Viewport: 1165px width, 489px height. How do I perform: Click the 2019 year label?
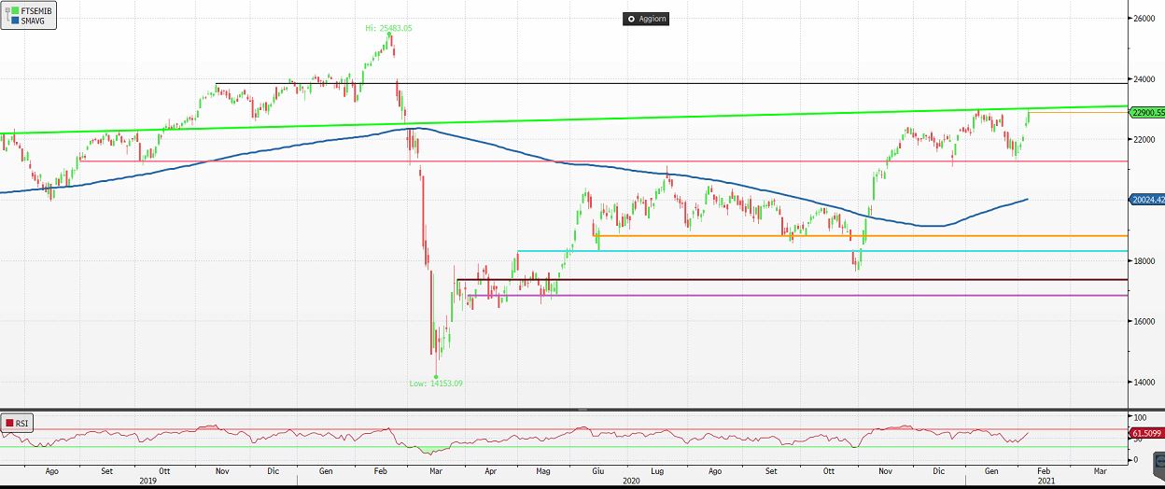click(x=147, y=481)
